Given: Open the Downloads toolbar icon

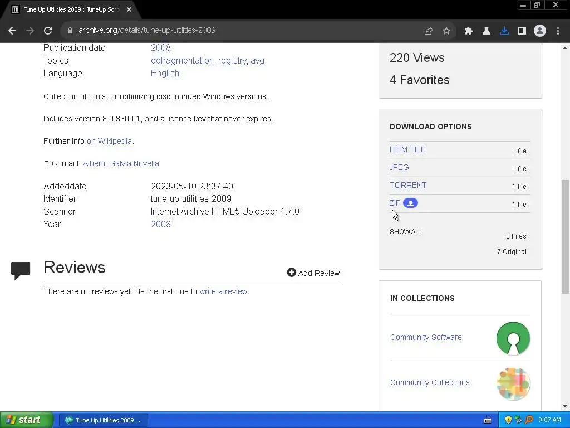Looking at the screenshot, I should [504, 31].
